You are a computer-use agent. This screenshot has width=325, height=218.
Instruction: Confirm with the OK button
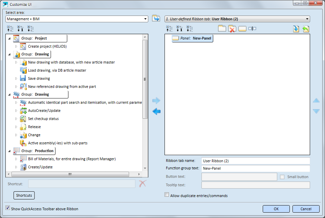(276, 209)
